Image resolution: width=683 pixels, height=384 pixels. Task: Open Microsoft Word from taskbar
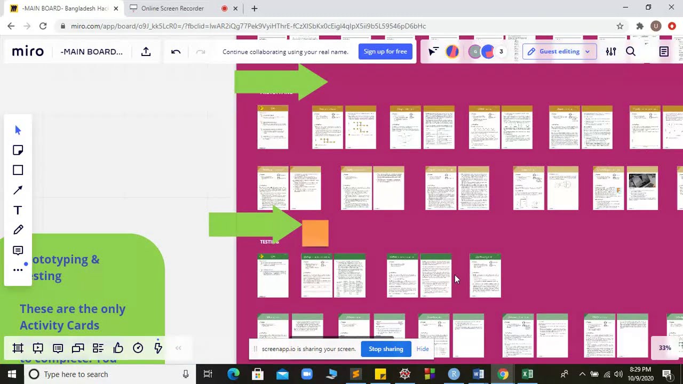[478, 374]
